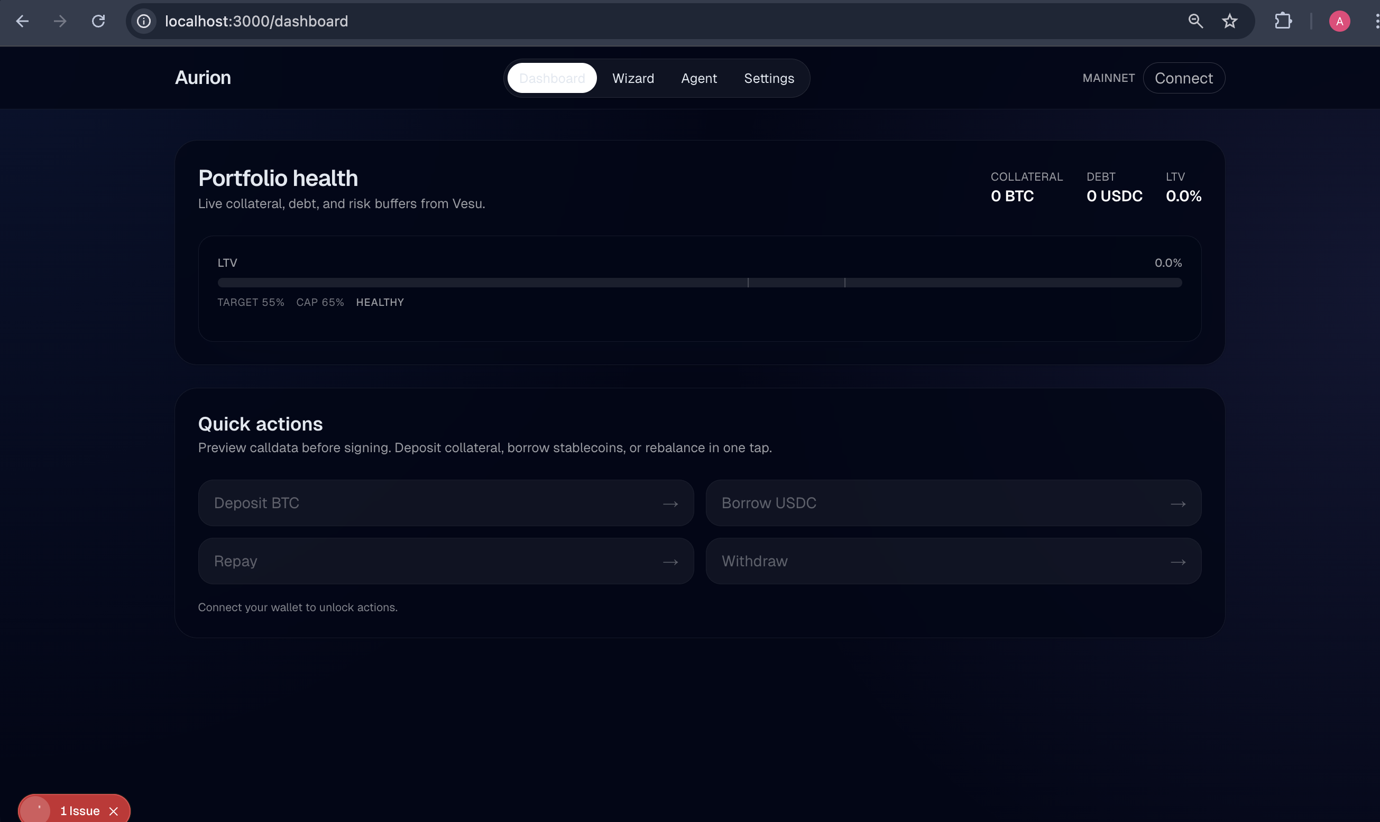
Task: Click the browser back arrow
Action: tap(22, 22)
